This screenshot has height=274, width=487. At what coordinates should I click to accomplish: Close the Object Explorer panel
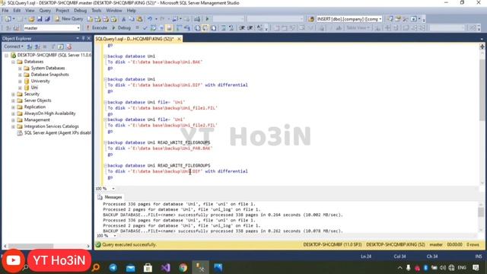click(x=89, y=38)
